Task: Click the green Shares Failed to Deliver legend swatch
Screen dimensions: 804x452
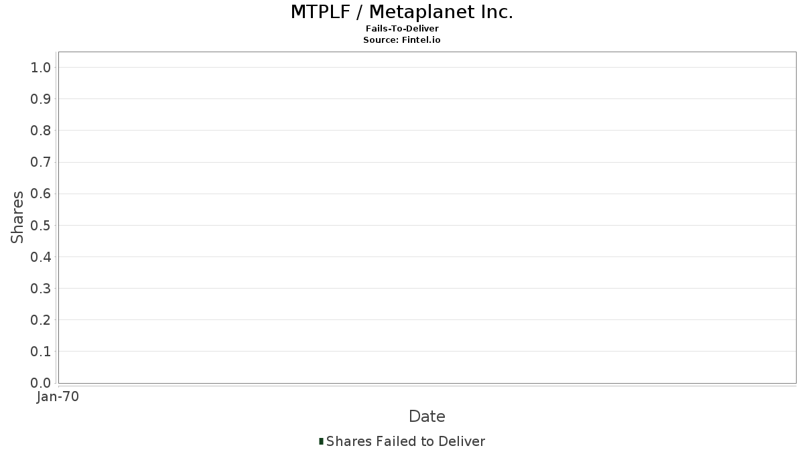Action: click(x=321, y=441)
